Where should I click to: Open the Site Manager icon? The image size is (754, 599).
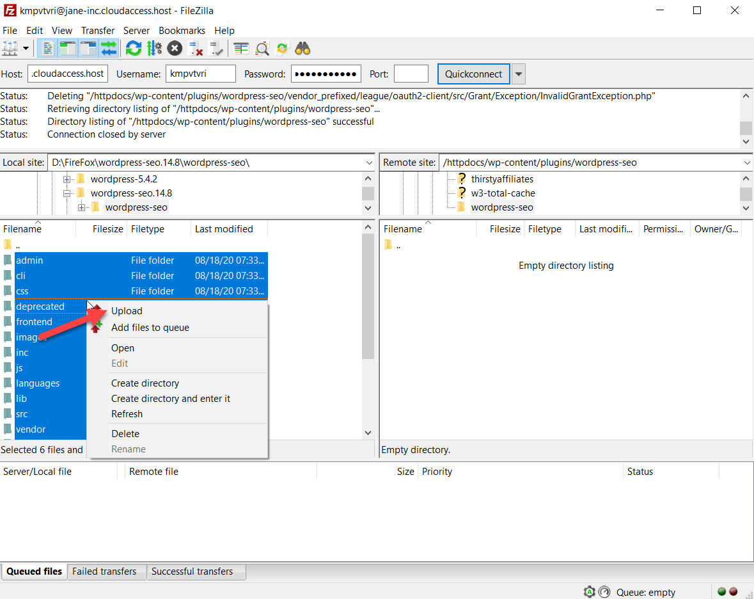coord(10,49)
